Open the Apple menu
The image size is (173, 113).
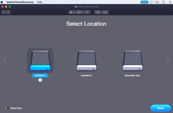tap(2, 2)
